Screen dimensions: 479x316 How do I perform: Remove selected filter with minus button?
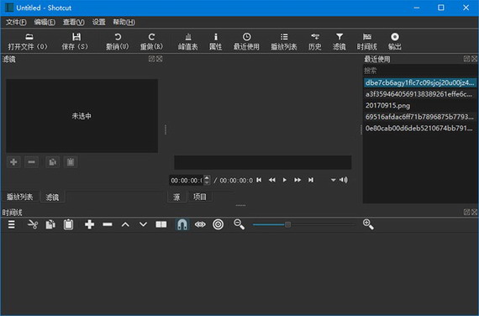(x=31, y=162)
